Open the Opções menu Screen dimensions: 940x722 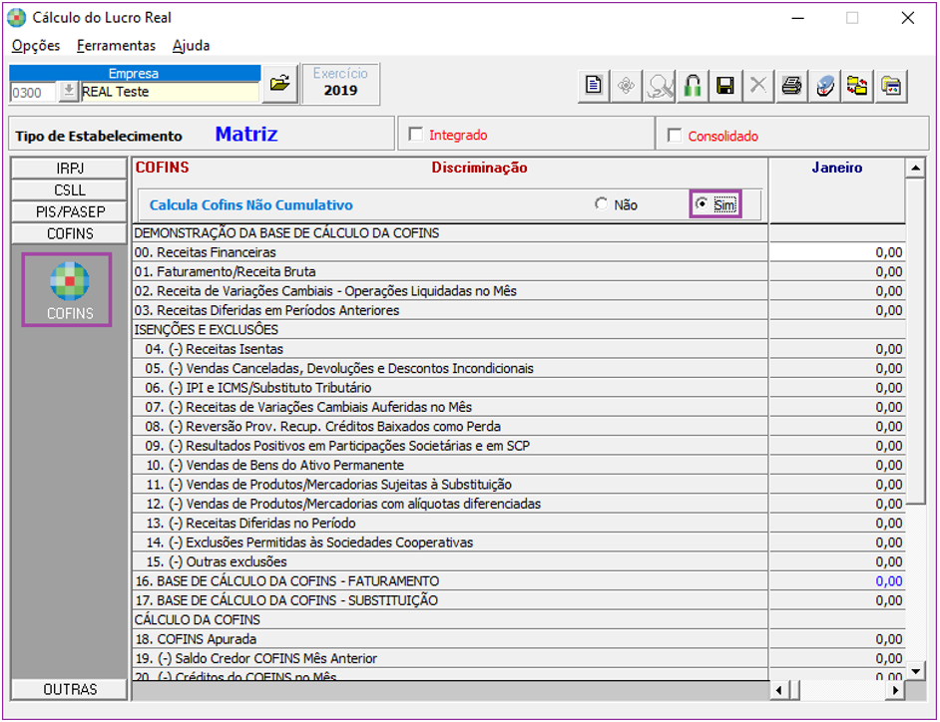tap(36, 46)
